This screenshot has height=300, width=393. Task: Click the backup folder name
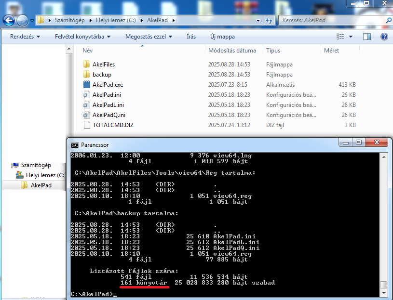tap(102, 75)
